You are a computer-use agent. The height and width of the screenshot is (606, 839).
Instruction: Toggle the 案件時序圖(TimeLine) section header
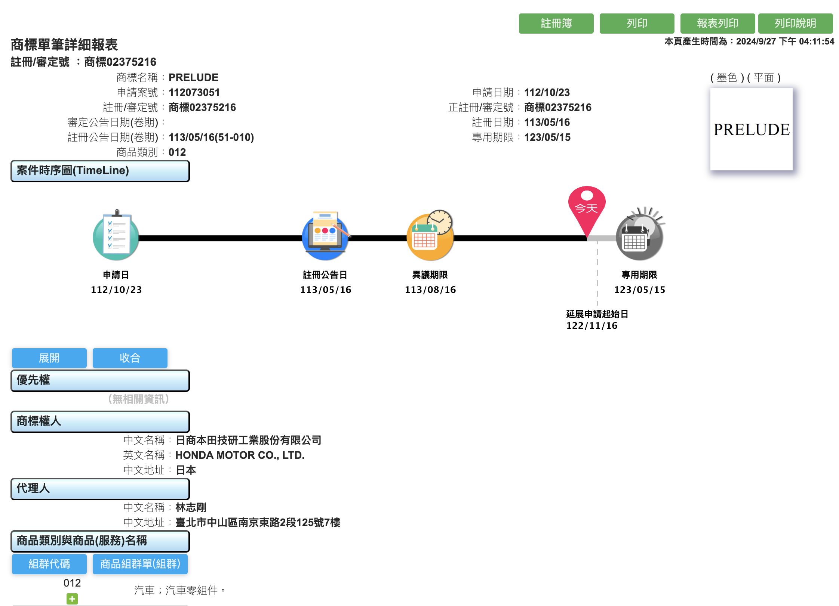[x=100, y=171]
